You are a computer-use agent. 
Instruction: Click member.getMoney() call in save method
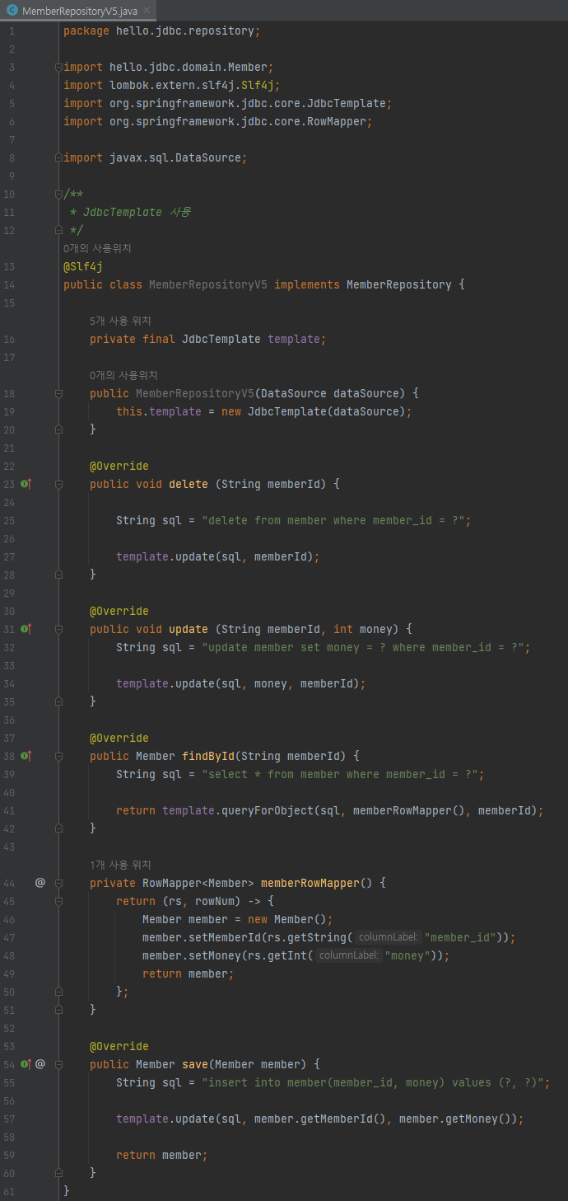[x=459, y=1119]
